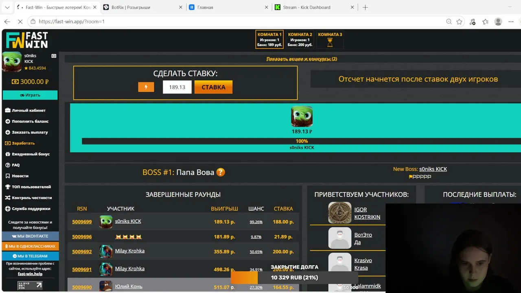Click the Играть button in the sidebar

pyautogui.click(x=30, y=95)
